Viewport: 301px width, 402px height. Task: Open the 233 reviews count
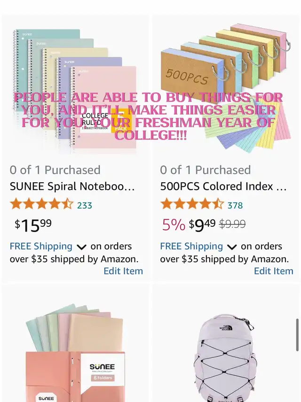(85, 205)
